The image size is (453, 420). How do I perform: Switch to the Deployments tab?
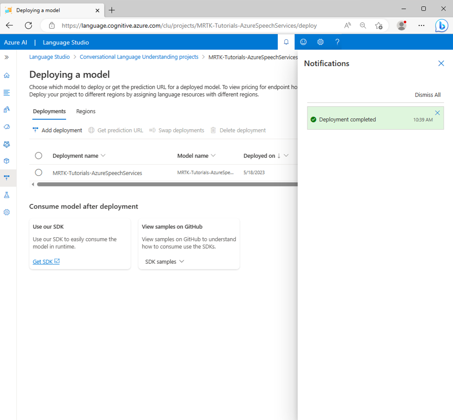coord(49,111)
